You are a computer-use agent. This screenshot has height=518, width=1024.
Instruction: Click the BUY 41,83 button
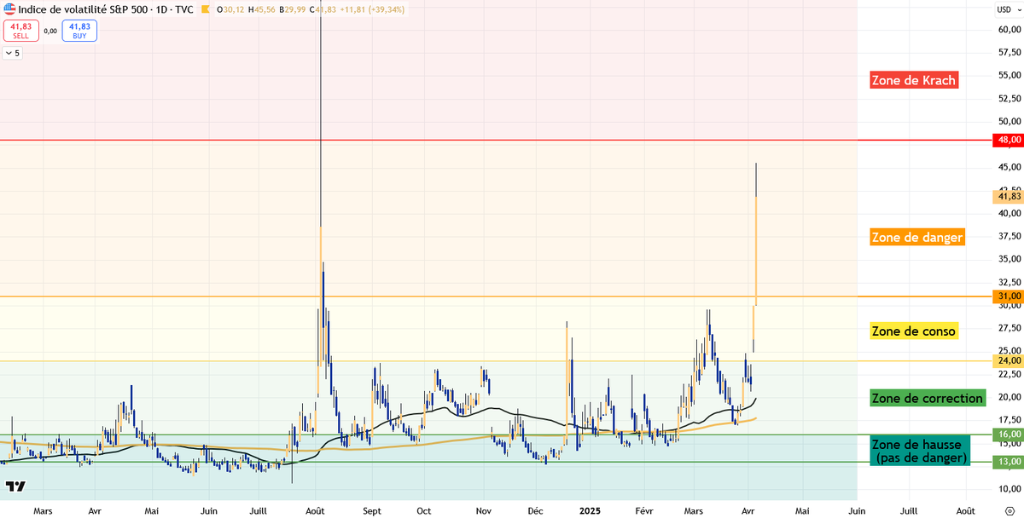click(x=79, y=31)
